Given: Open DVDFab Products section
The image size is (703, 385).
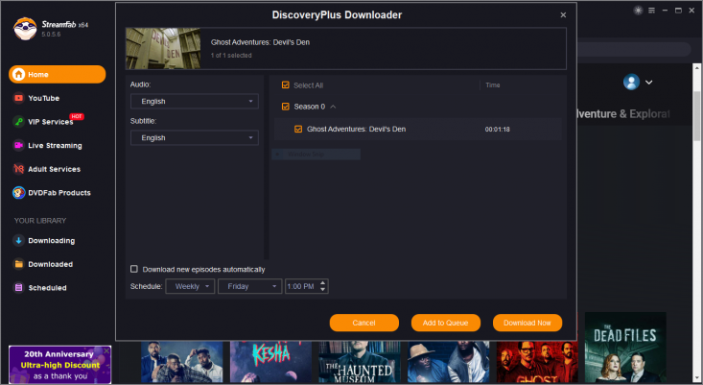Looking at the screenshot, I should [59, 193].
